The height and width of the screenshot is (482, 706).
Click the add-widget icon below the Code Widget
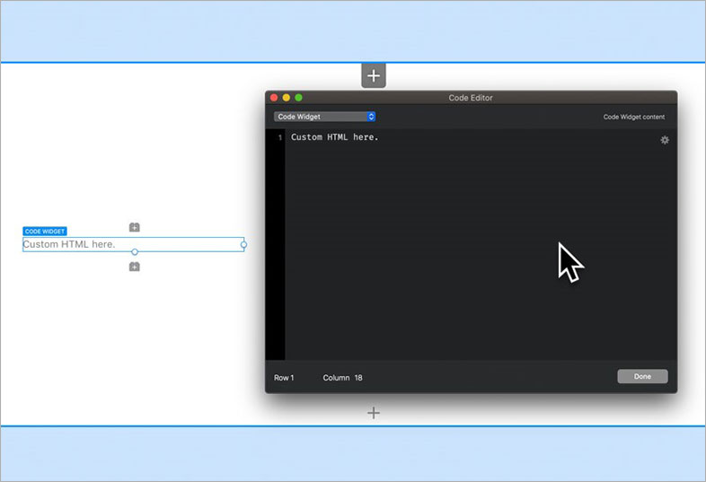[134, 267]
